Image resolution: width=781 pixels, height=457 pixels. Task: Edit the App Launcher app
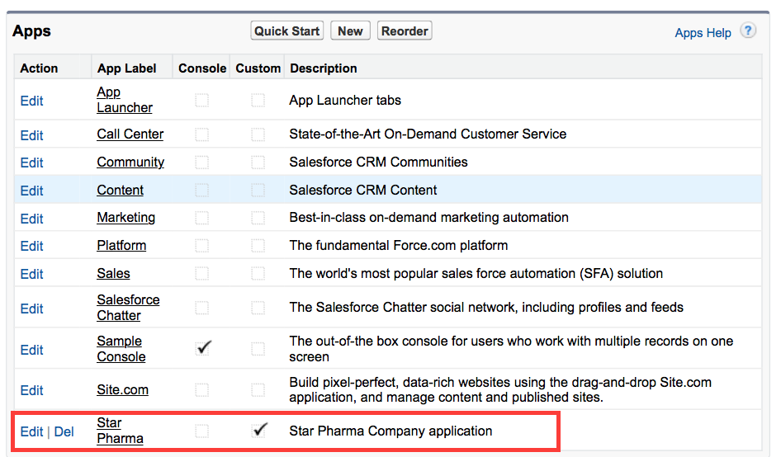(32, 101)
